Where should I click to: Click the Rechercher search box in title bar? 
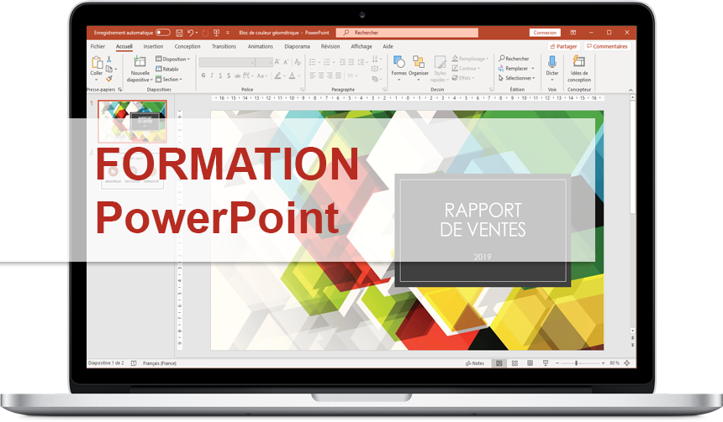407,33
